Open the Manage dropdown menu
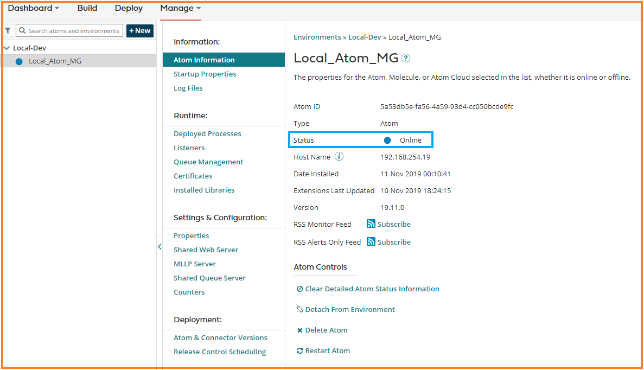The image size is (644, 370). [180, 8]
